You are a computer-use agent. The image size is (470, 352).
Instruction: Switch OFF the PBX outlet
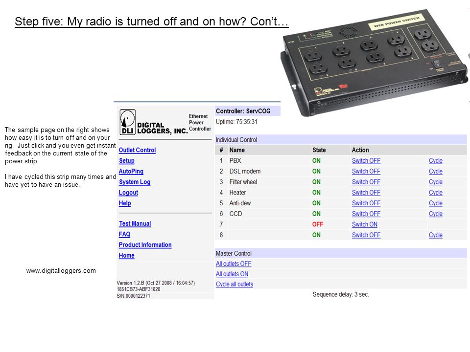point(366,161)
